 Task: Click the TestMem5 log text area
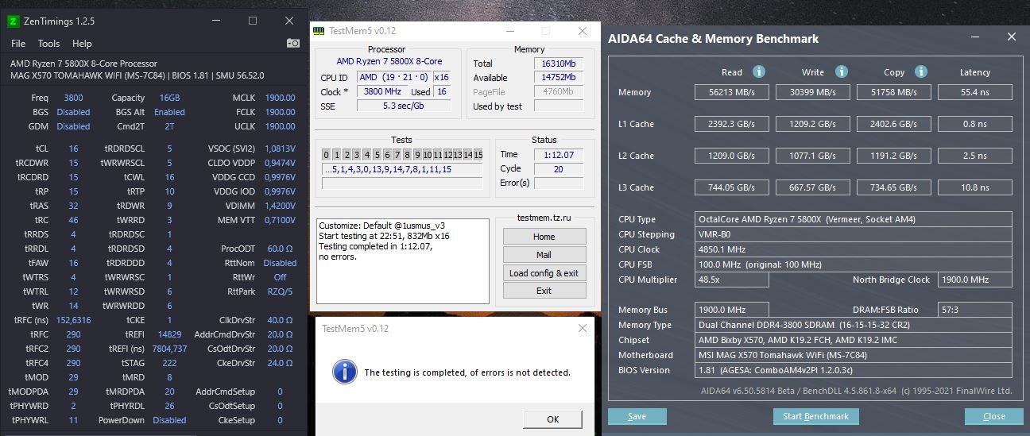403,261
